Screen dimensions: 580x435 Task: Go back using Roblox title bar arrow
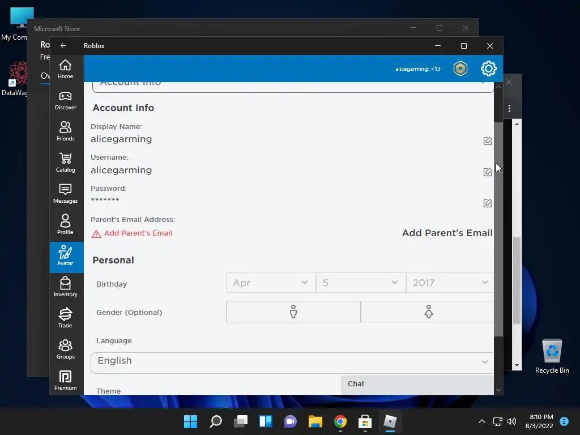tap(63, 45)
